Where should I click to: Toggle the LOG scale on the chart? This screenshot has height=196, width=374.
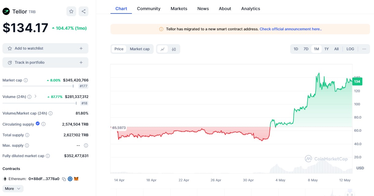coord(350,49)
